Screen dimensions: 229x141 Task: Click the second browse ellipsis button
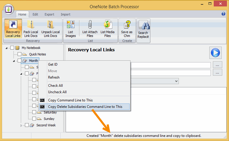(x=218, y=72)
